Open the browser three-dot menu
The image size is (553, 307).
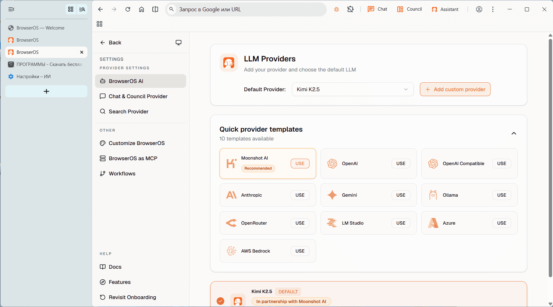click(x=493, y=9)
